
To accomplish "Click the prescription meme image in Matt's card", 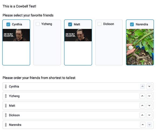I will (78, 35).
